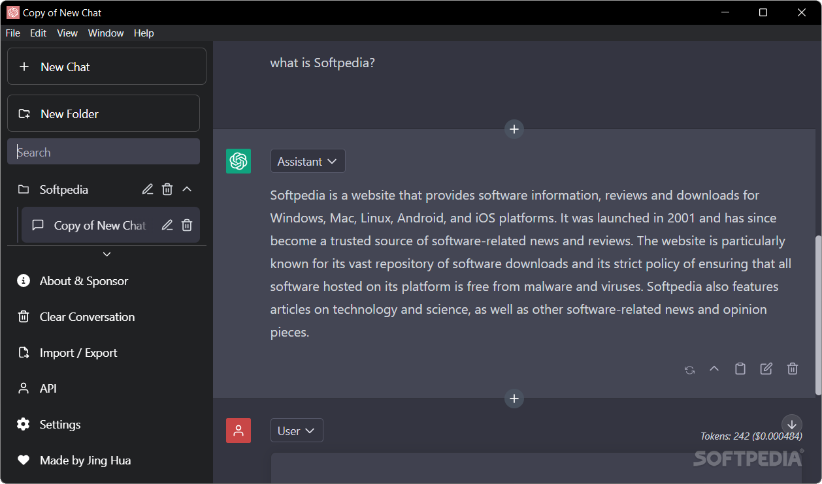Click the trash icon beside Clear Conversation

[x=24, y=316]
